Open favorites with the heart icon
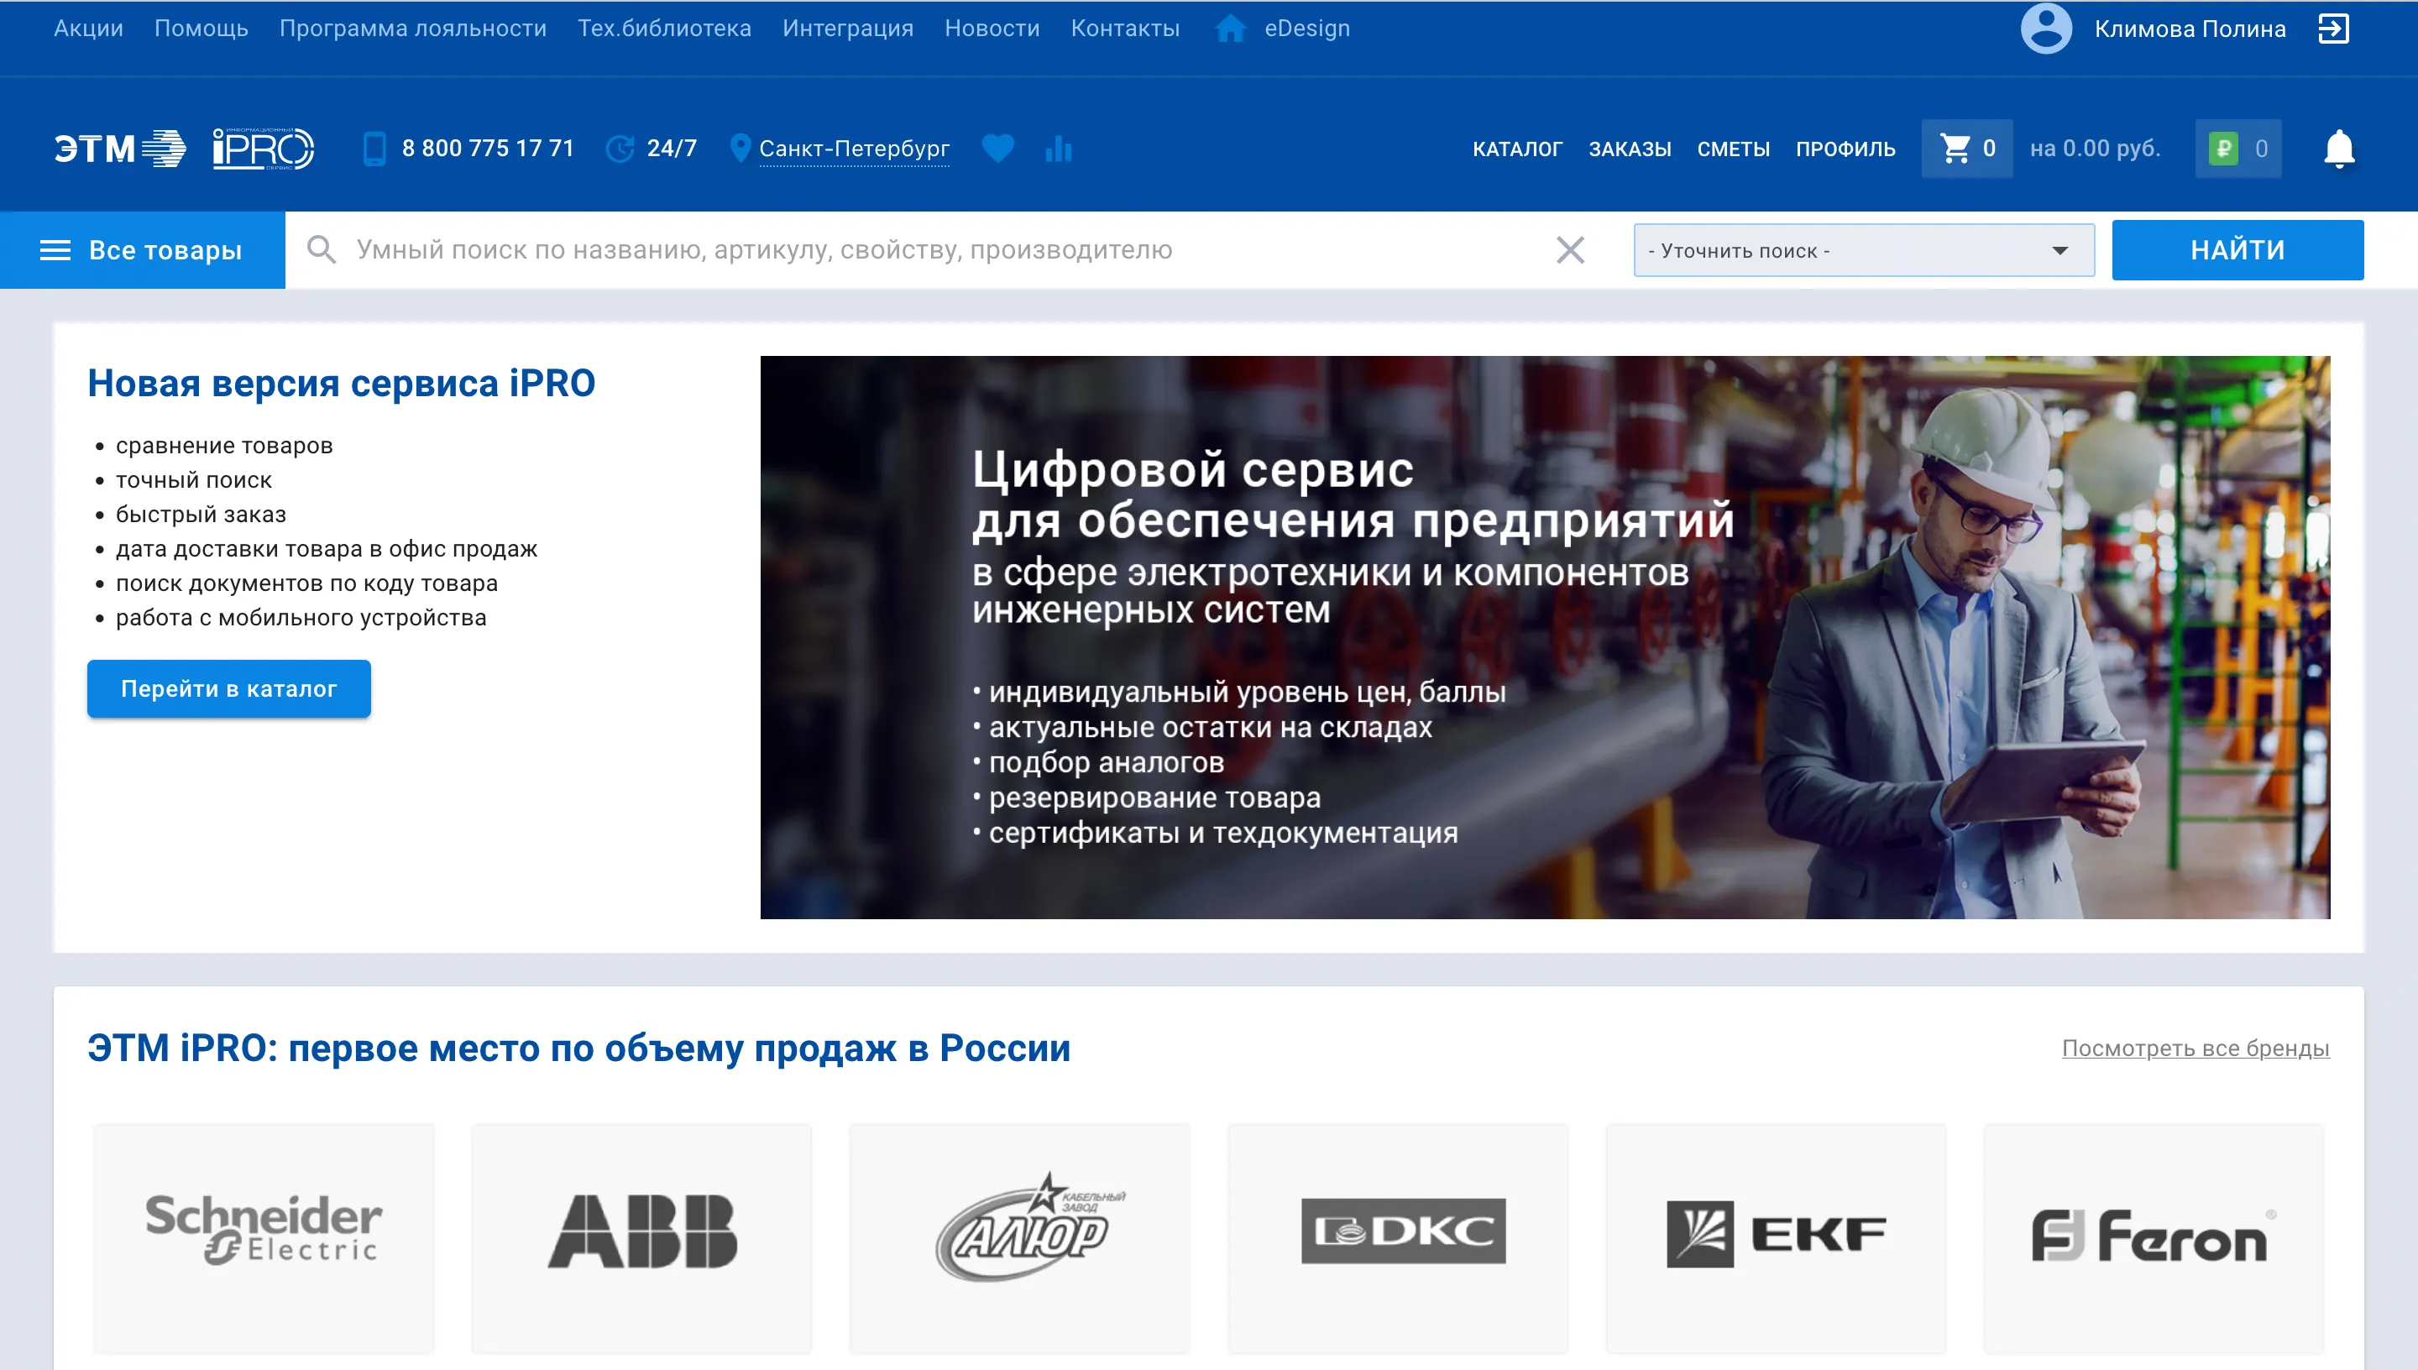Image resolution: width=2418 pixels, height=1370 pixels. (999, 148)
